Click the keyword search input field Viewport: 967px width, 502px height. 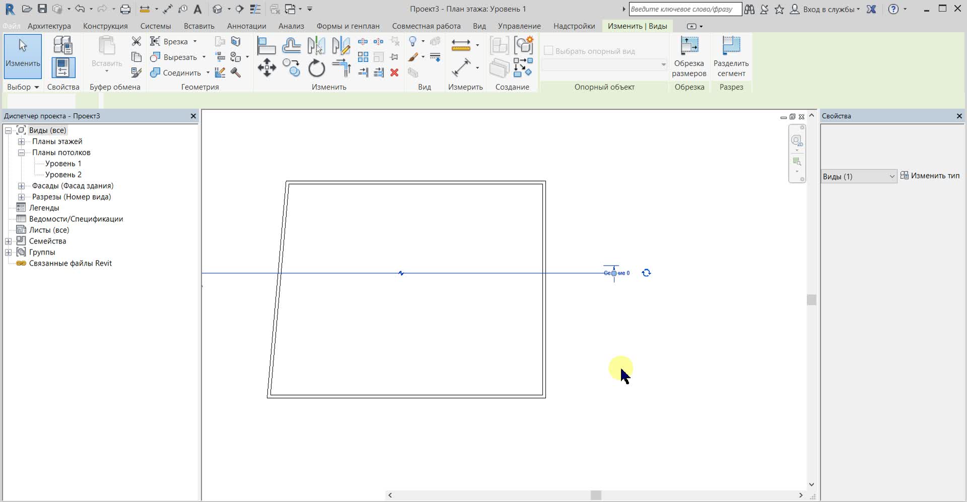[x=685, y=9]
